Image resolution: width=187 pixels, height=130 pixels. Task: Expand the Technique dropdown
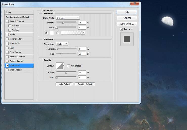tap(62, 44)
